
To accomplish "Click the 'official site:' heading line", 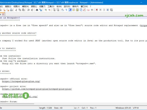I will click(14, 79).
